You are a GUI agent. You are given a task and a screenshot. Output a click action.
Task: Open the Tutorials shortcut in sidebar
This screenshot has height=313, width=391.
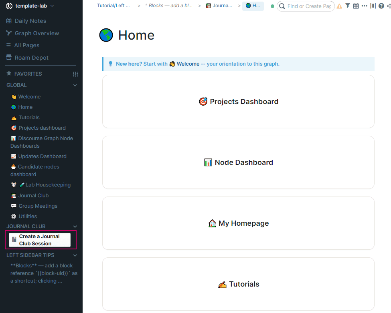(25, 117)
